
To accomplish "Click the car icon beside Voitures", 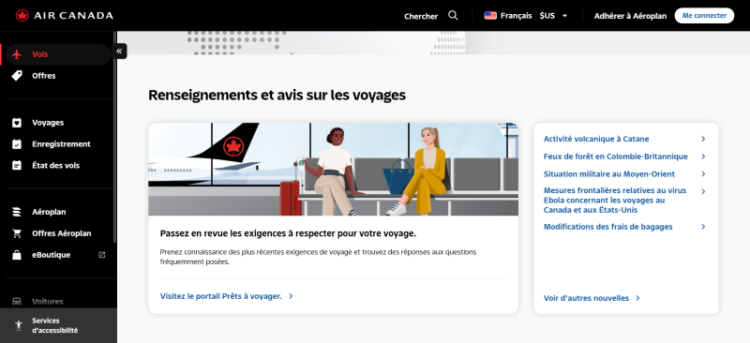I will pos(17,302).
